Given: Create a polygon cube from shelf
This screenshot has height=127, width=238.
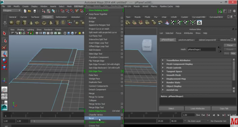Looking at the screenshot, I should (18, 22).
